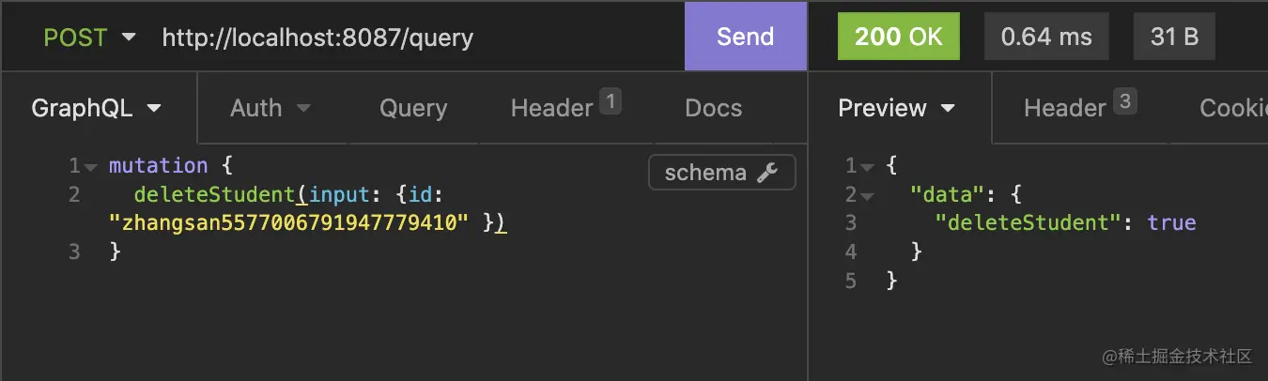
Task: Switch to the Cookie response tab
Action: pyautogui.click(x=1232, y=108)
